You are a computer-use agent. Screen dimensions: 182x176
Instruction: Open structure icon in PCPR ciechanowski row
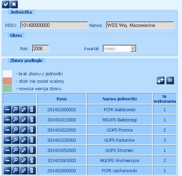(x=32, y=171)
